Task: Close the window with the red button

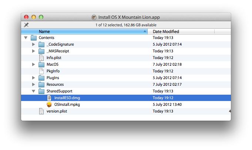Action: click(26, 17)
